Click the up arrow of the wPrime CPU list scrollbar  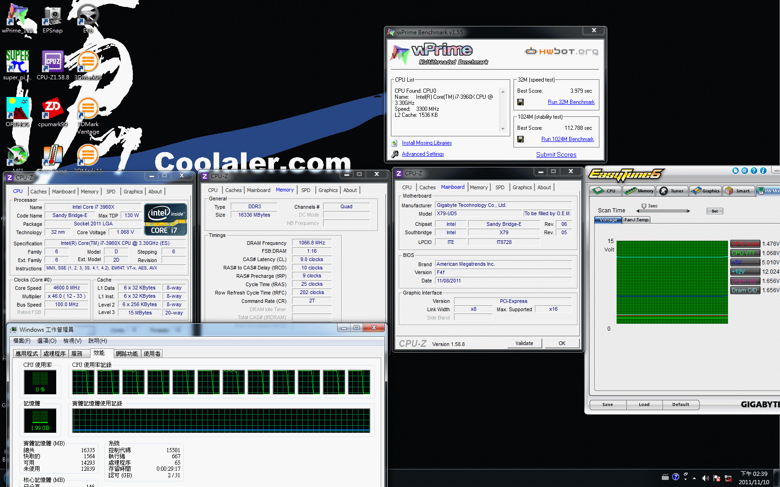(x=503, y=92)
